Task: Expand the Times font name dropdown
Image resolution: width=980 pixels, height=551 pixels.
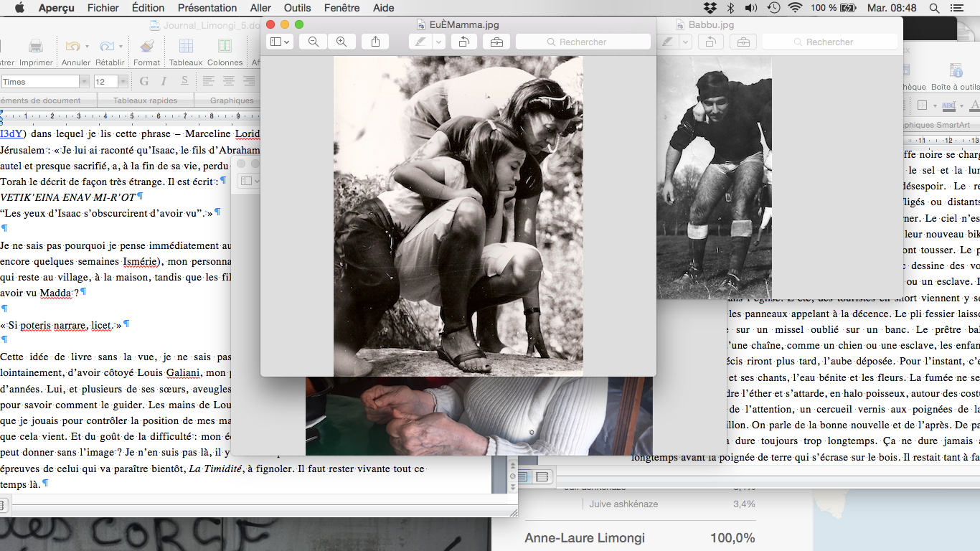Action: tap(84, 82)
